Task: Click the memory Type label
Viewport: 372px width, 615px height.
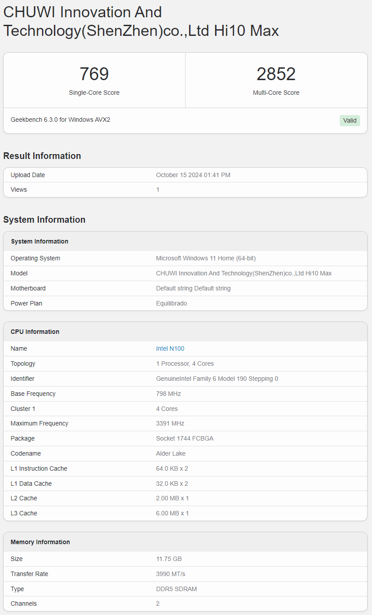Action: click(x=17, y=589)
